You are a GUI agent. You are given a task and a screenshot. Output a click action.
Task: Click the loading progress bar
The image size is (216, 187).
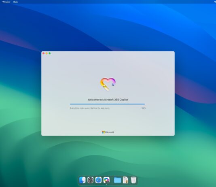pyautogui.click(x=107, y=104)
